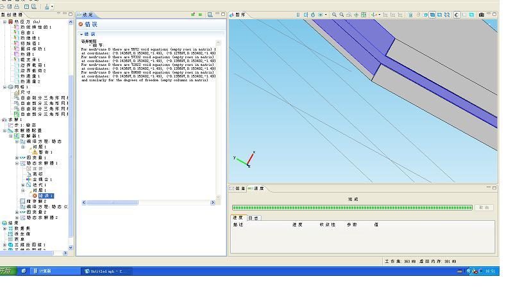The width and height of the screenshot is (513, 288).
Task: Open the 信息 messages tab
Action: coord(240,188)
